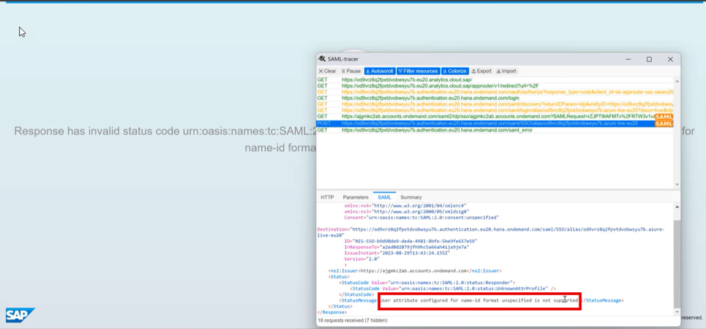This screenshot has height=329, width=706.
Task: Click the ID RES-SSO value line
Action: click(x=411, y=241)
